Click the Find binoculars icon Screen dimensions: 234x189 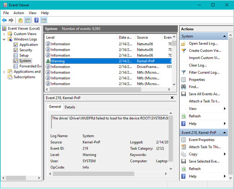pos(184,87)
